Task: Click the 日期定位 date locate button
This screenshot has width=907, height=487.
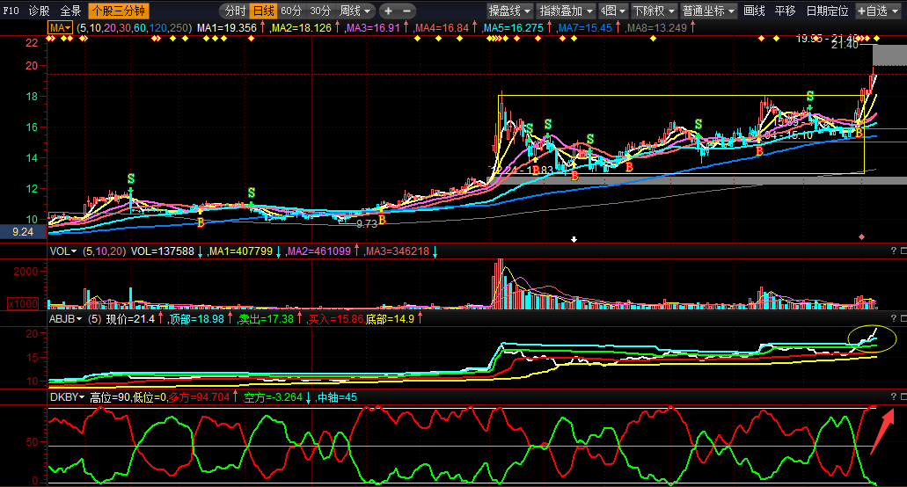Action: pos(827,11)
